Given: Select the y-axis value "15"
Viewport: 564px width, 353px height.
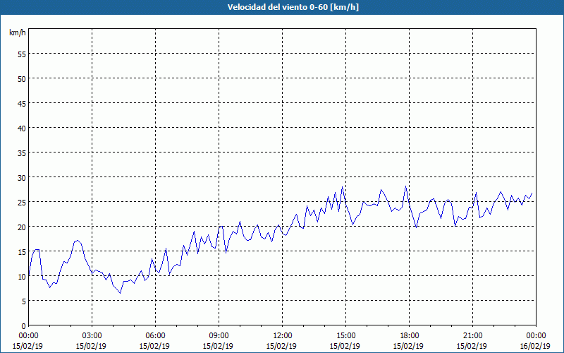Looking at the screenshot, I should [x=22, y=252].
